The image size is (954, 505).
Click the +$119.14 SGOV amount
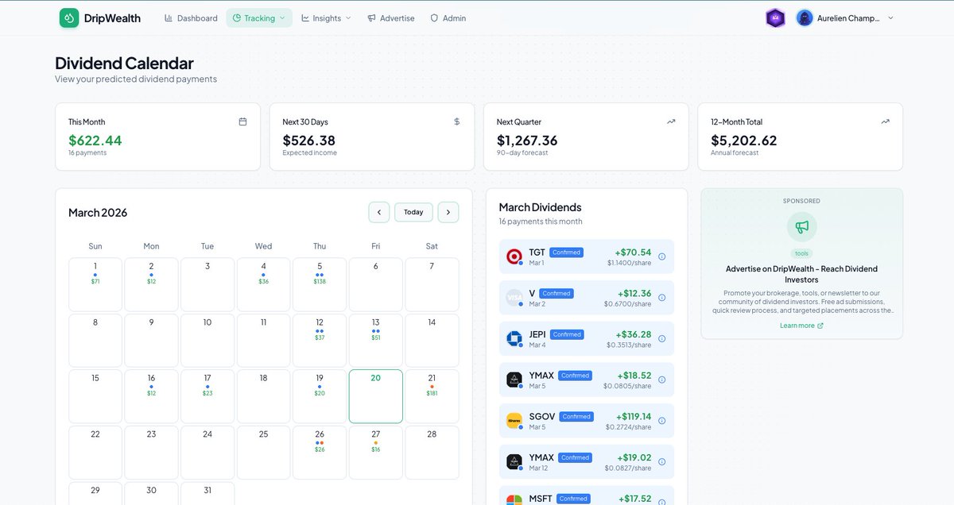634,416
